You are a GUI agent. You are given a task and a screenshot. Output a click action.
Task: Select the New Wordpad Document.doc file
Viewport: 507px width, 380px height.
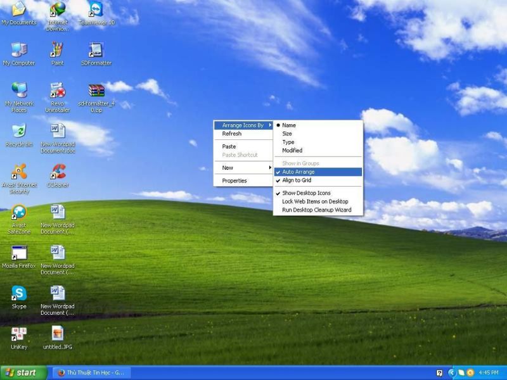58,138
